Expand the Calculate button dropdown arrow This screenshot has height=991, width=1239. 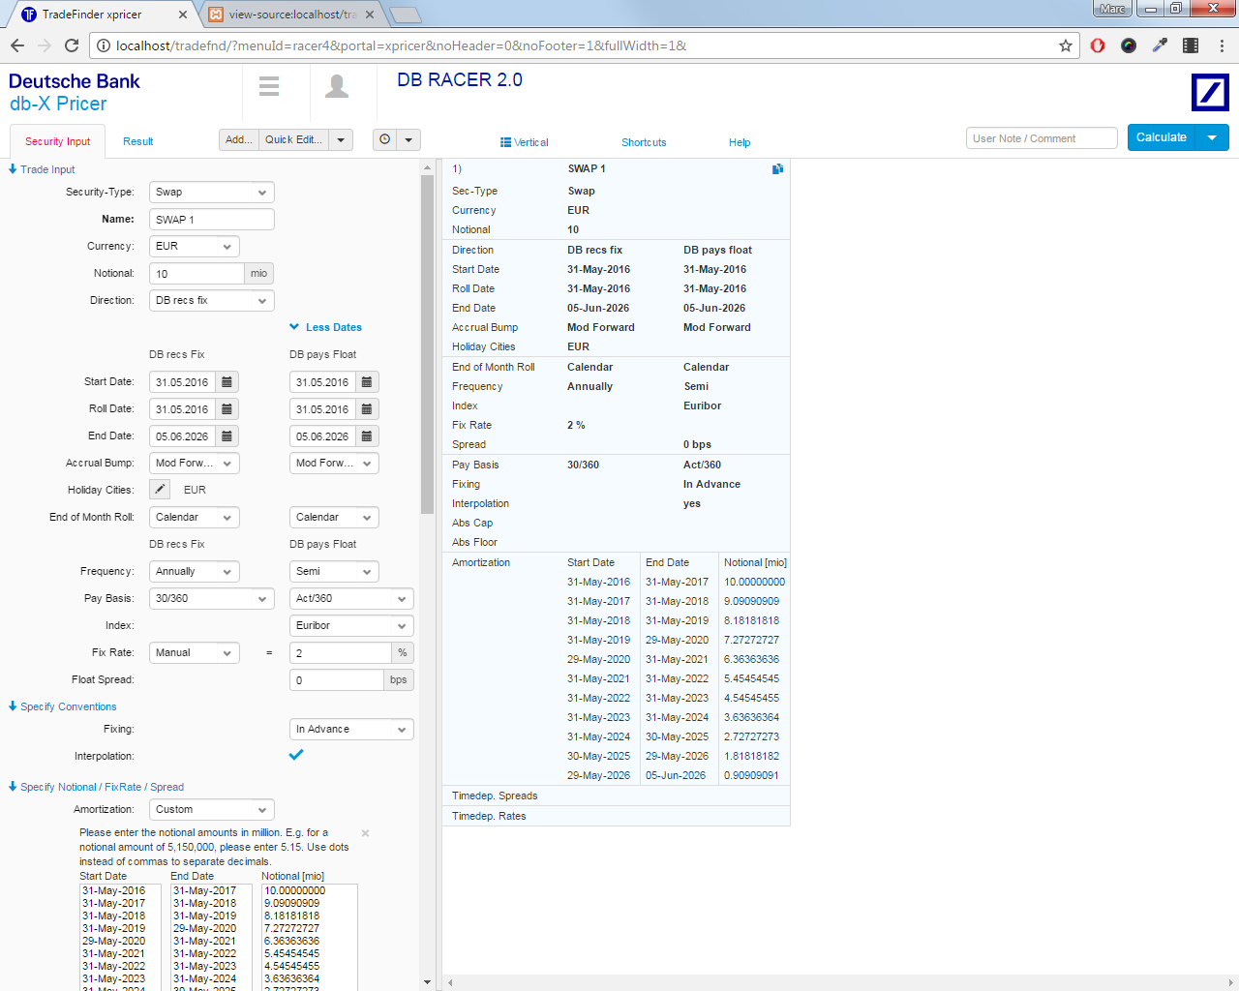click(x=1212, y=137)
